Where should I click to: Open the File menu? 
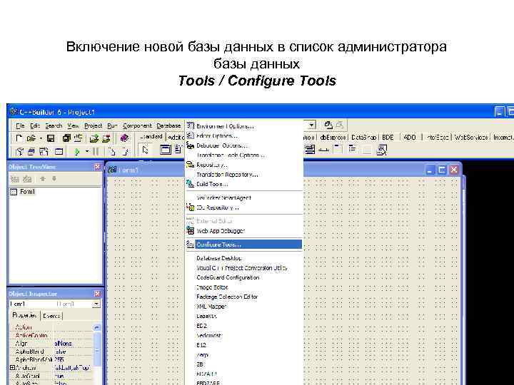pos(20,125)
